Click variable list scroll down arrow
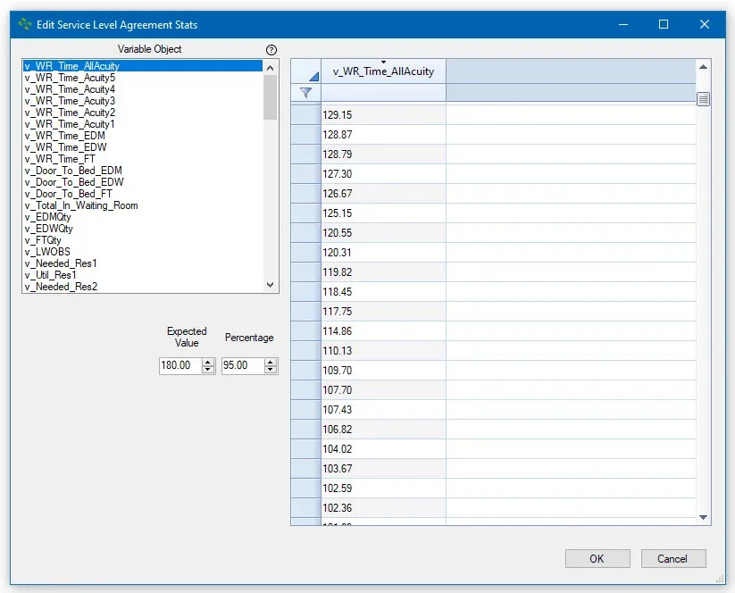The image size is (735, 593). (x=270, y=285)
